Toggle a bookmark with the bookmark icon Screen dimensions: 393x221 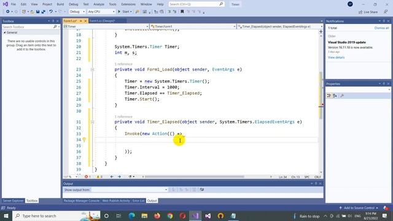[x=182, y=12]
